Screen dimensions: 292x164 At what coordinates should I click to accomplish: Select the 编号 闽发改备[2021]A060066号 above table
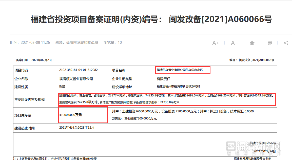[251, 60]
